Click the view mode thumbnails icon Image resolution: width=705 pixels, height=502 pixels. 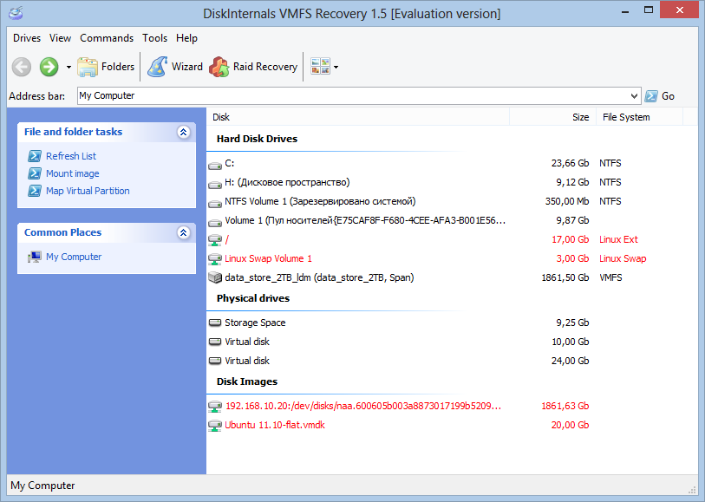[x=320, y=67]
